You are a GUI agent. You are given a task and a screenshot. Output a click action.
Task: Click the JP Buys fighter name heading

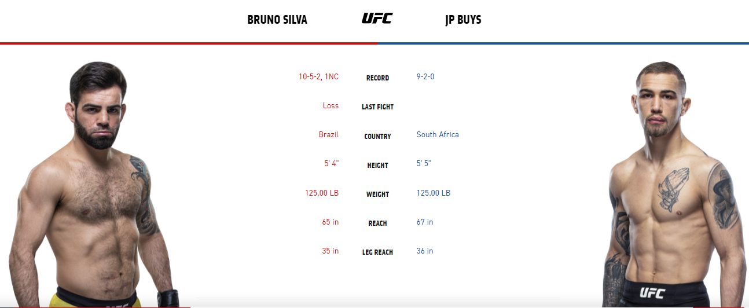(463, 20)
